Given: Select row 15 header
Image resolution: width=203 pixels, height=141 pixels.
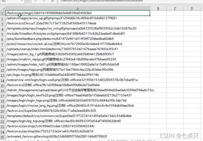Looking at the screenshot, I should (3, 85).
